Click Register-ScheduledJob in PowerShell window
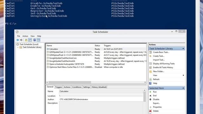Screen dimensions: 203x114 coord(47,11)
